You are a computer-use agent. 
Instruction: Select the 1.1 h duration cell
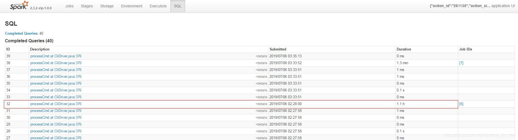pyautogui.click(x=427, y=104)
